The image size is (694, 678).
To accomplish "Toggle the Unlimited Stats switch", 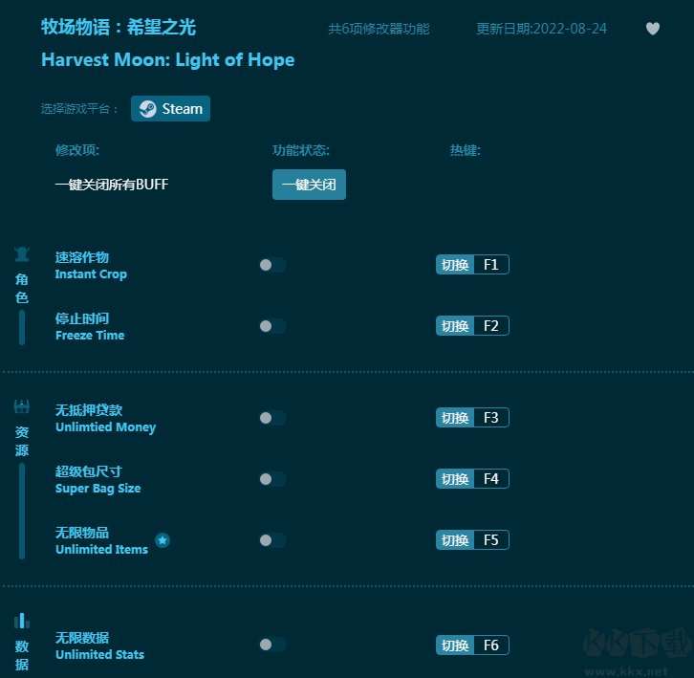I will (x=272, y=645).
